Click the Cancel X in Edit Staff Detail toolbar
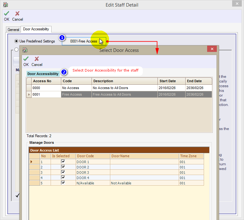This screenshot has width=244, height=220. tap(17, 14)
